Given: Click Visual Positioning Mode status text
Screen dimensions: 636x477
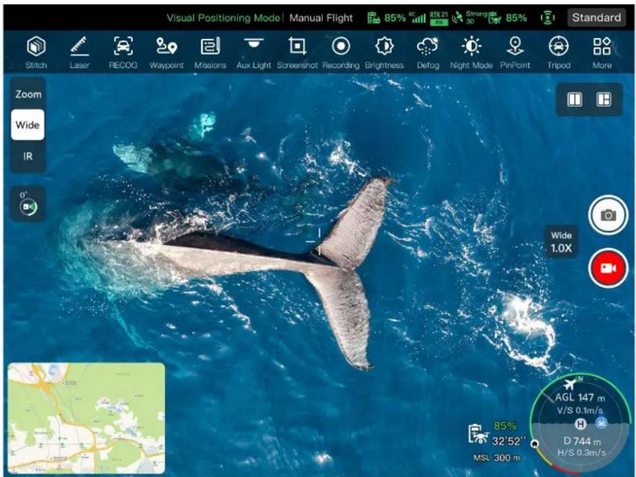Looking at the screenshot, I should 223,18.
